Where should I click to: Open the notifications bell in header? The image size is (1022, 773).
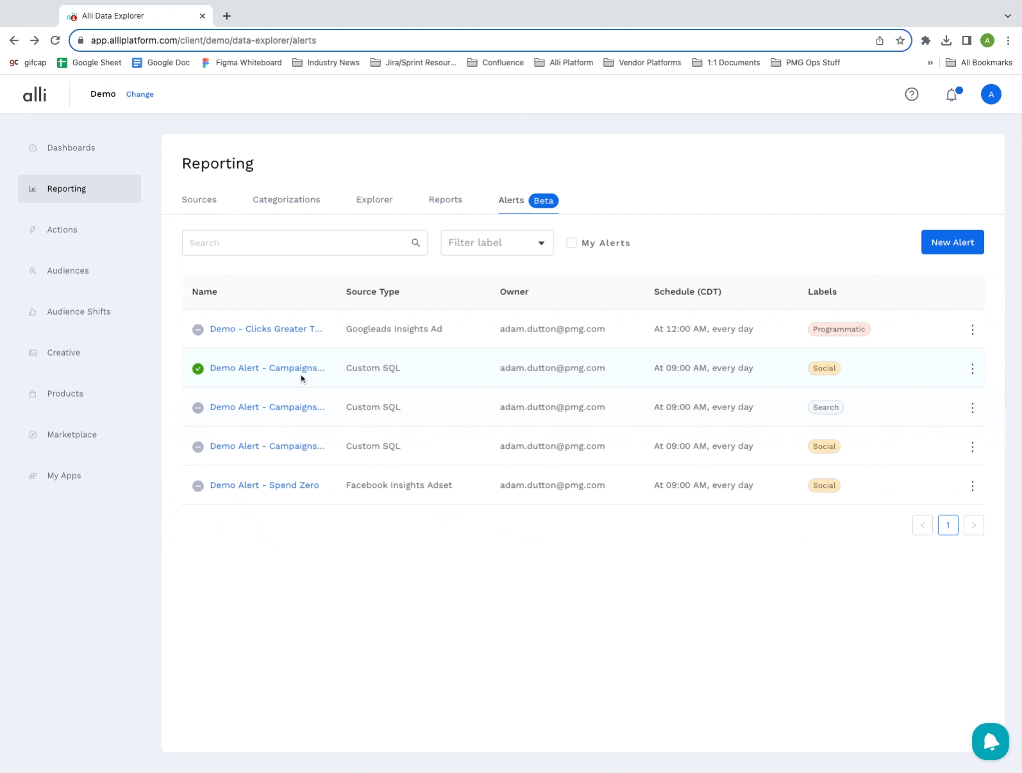pyautogui.click(x=952, y=95)
